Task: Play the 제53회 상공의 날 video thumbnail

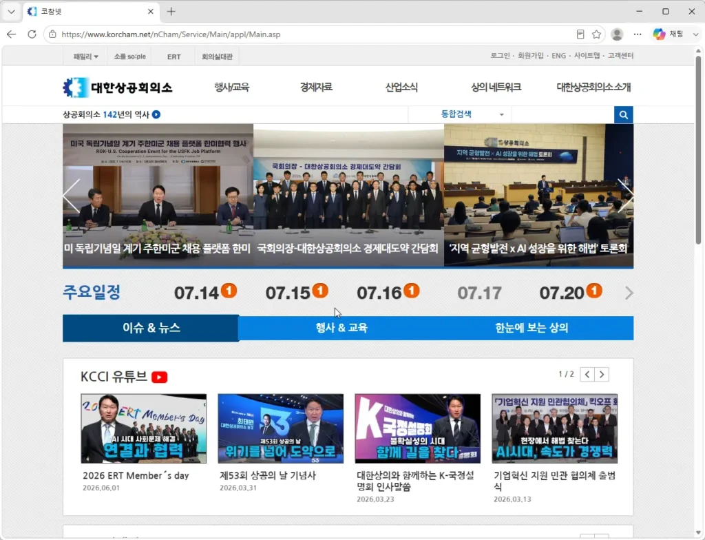Action: pos(281,428)
